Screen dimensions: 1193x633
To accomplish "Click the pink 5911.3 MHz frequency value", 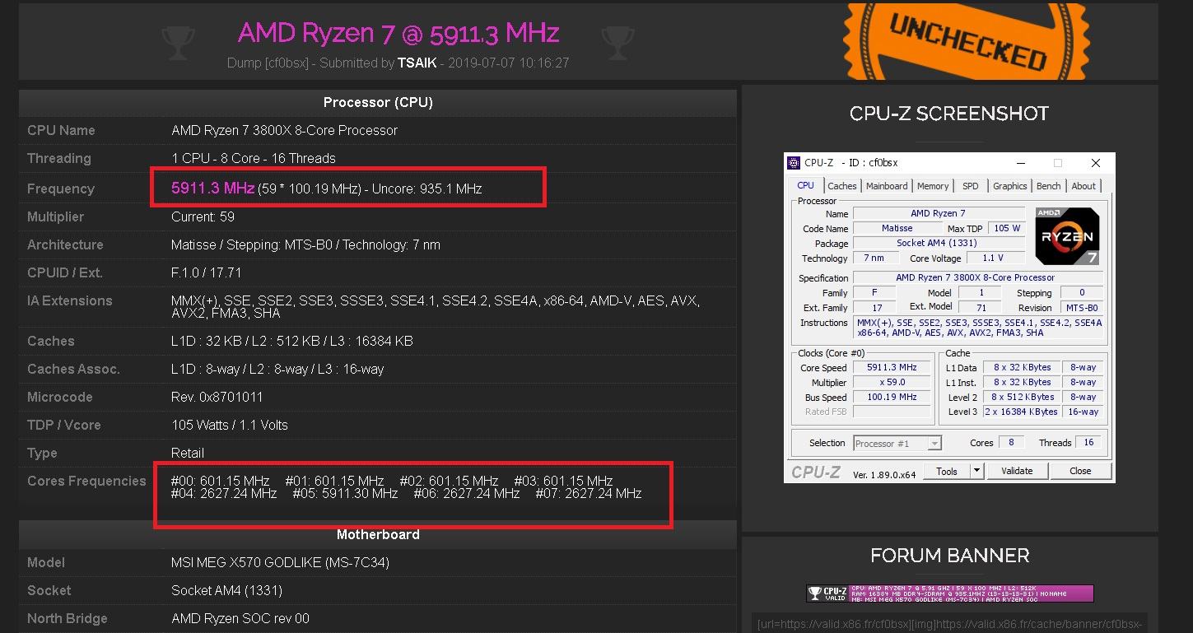I will [212, 189].
